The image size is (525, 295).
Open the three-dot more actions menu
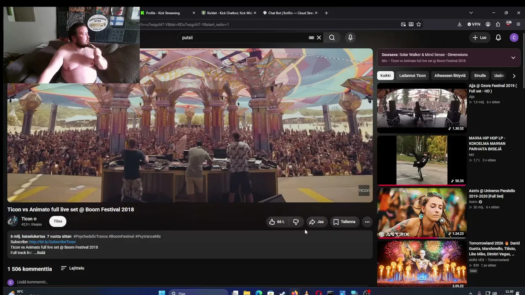pyautogui.click(x=367, y=222)
